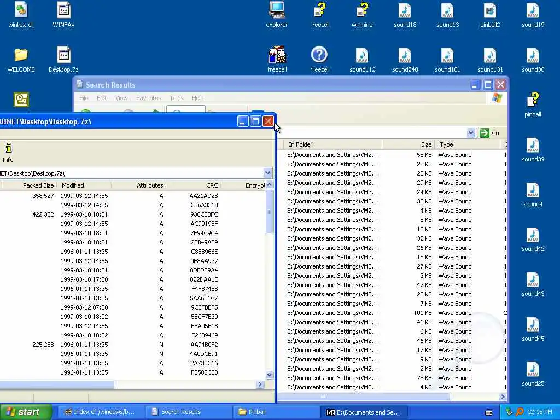
Task: Open the winfax.dll desktop icon
Action: tap(21, 15)
